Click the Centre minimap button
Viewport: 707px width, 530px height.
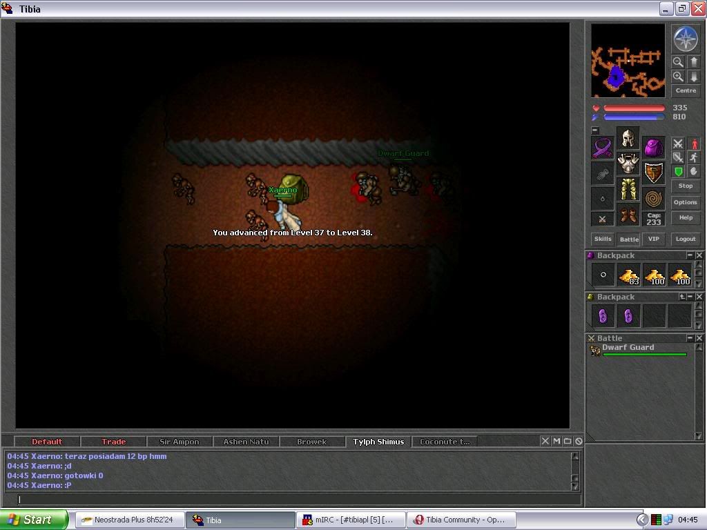(686, 90)
